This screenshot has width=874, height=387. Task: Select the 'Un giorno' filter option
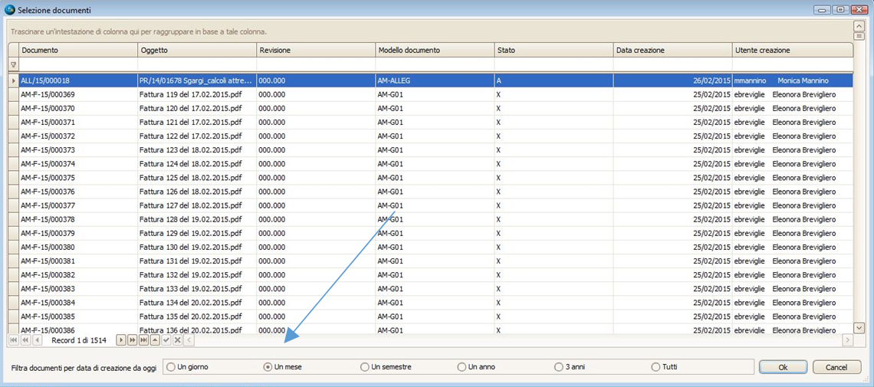click(171, 367)
